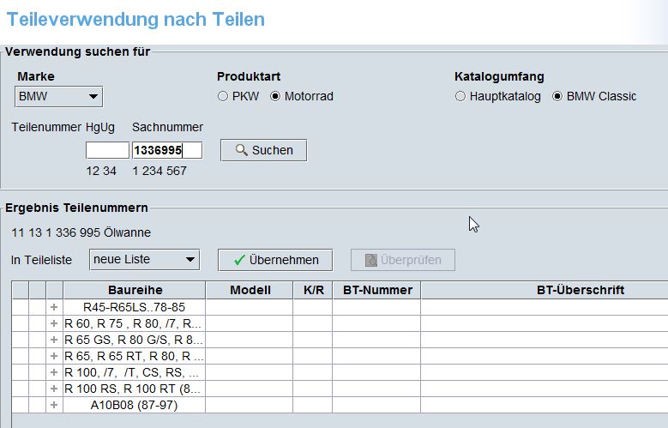Choose the BMW Classic radio option

(558, 97)
